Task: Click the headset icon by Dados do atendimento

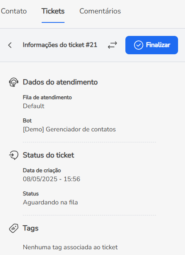Action: tap(13, 82)
